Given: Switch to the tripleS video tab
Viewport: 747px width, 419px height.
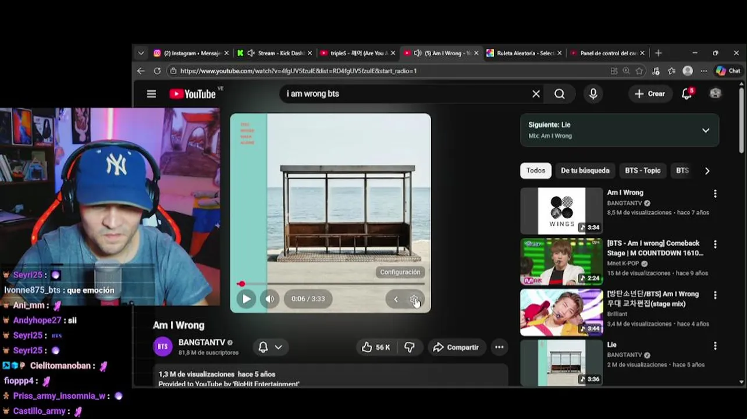Looking at the screenshot, I should [358, 53].
